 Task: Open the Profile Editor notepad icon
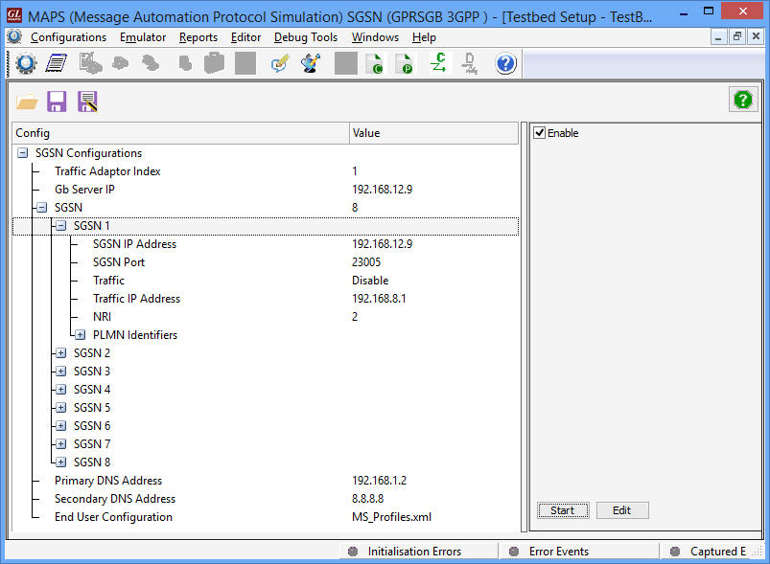[57, 64]
